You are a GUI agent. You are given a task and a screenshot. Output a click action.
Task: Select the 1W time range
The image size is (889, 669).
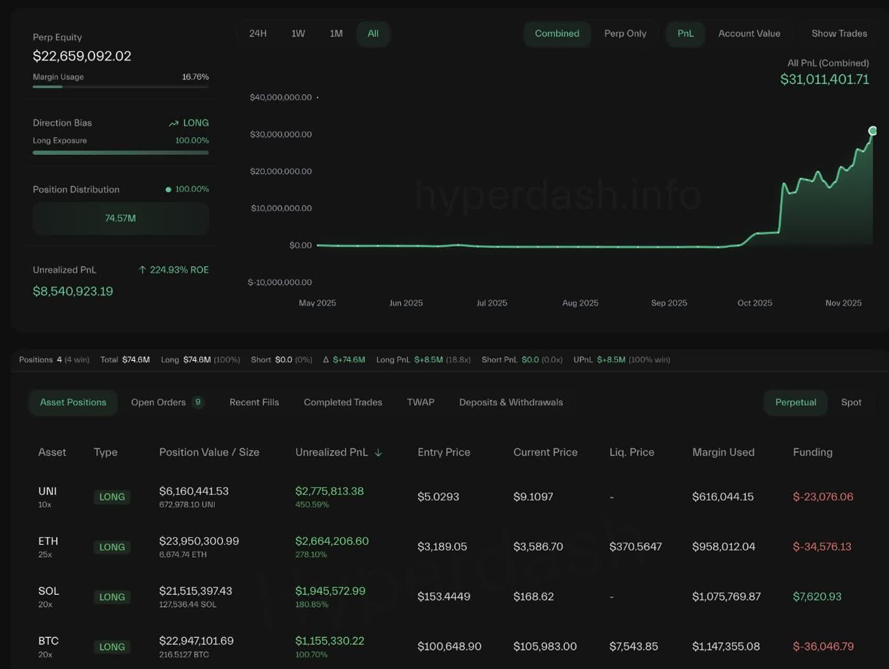(298, 33)
